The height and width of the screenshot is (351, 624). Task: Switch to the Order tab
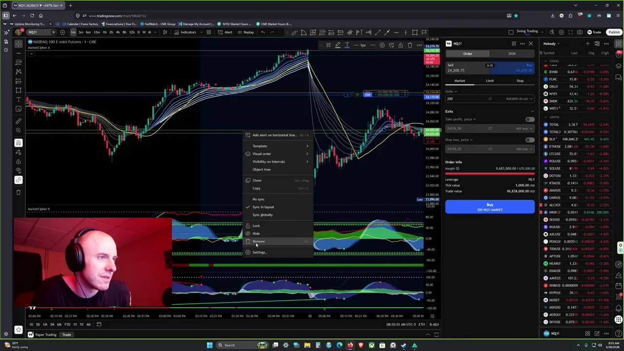pos(468,54)
